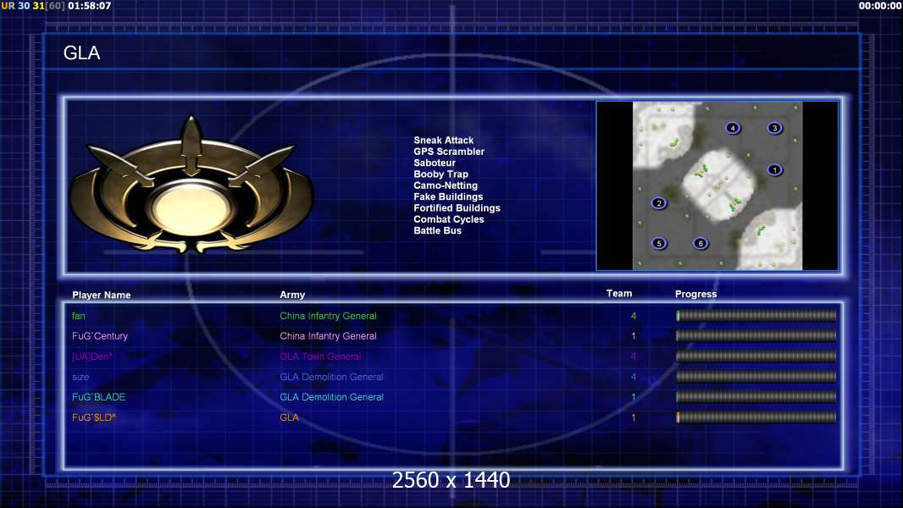Viewport: 903px width, 508px height.
Task: Click the GPS Scrambler ability text
Action: [x=449, y=152]
